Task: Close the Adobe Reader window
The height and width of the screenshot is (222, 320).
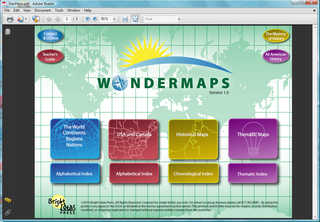Action: [x=311, y=3]
